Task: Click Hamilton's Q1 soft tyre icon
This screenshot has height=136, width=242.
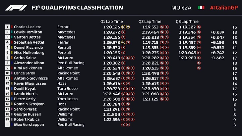Action: click(x=123, y=32)
